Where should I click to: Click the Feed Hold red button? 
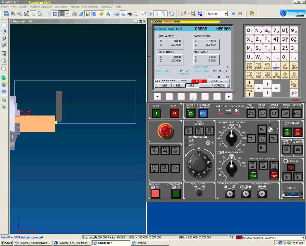point(155,194)
